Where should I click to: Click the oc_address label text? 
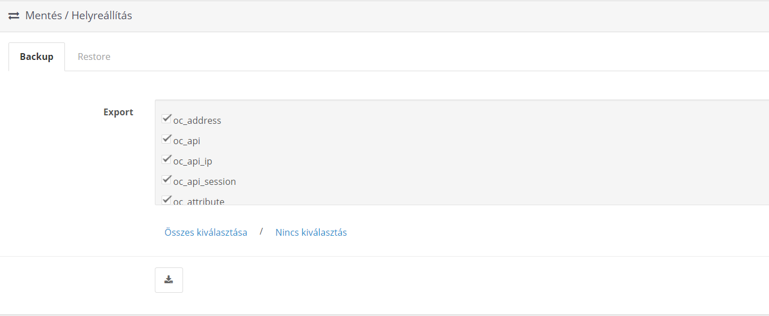pyautogui.click(x=197, y=120)
